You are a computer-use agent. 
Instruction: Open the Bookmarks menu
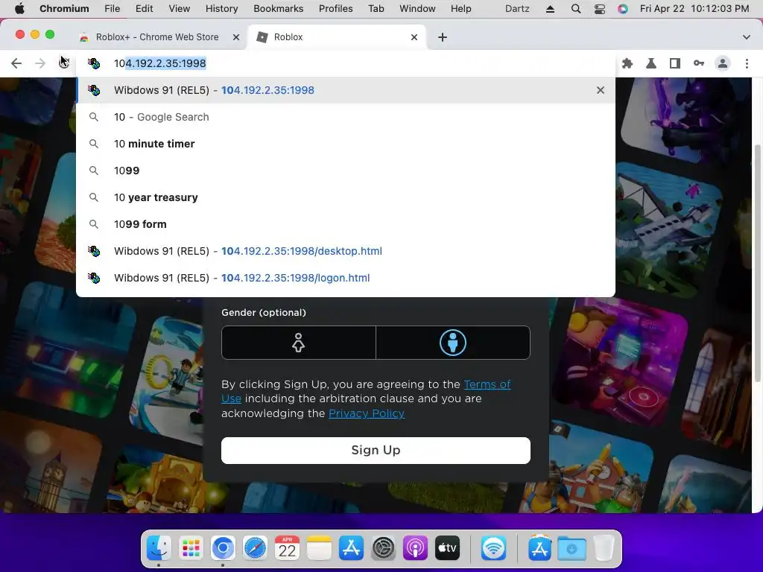279,9
